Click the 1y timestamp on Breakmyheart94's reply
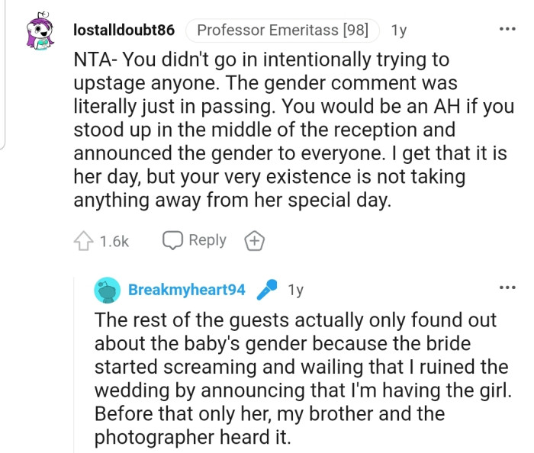Image resolution: width=534 pixels, height=453 pixels. (295, 291)
